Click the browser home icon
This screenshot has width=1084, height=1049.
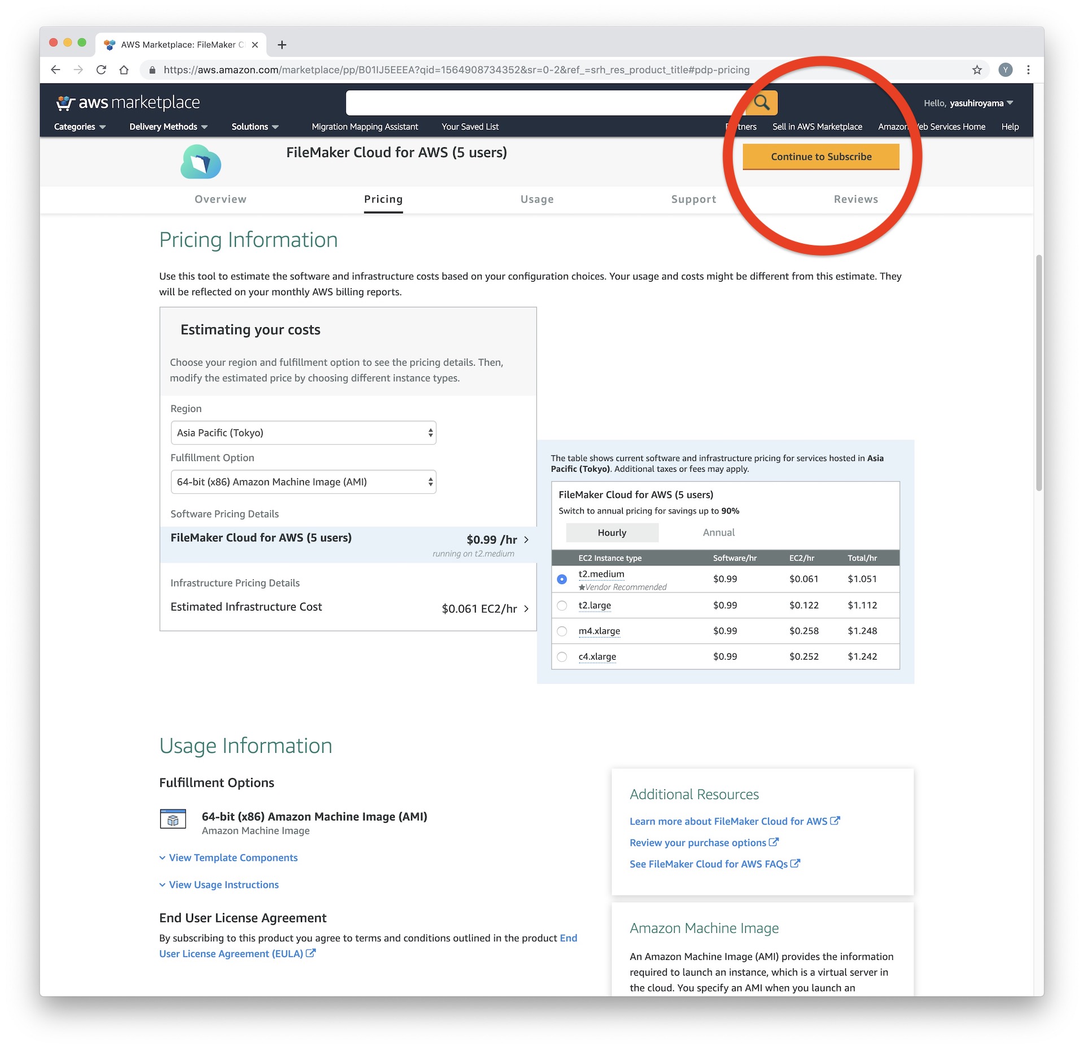pos(124,70)
